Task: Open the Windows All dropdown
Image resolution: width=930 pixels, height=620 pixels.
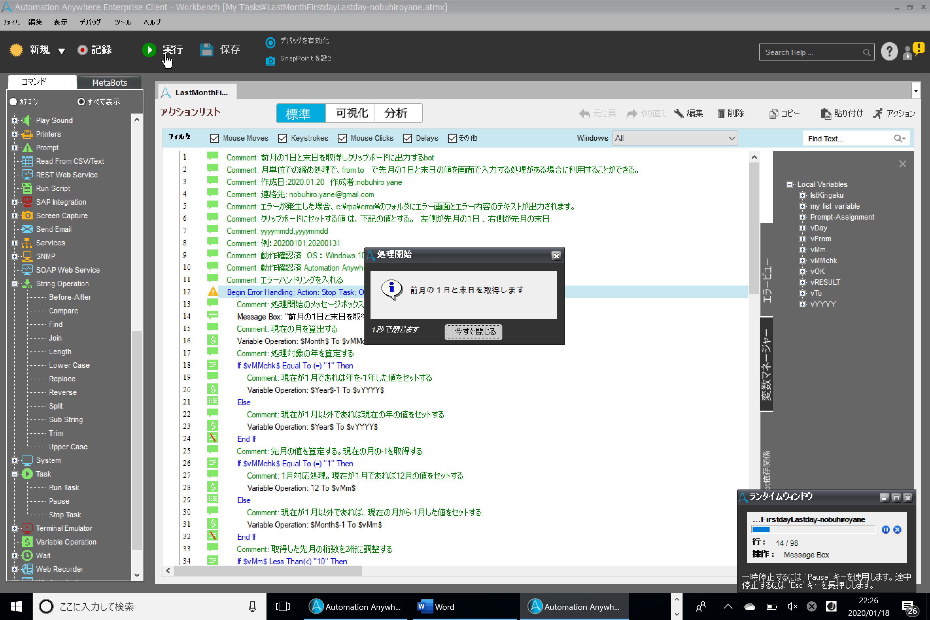Action: tap(675, 138)
